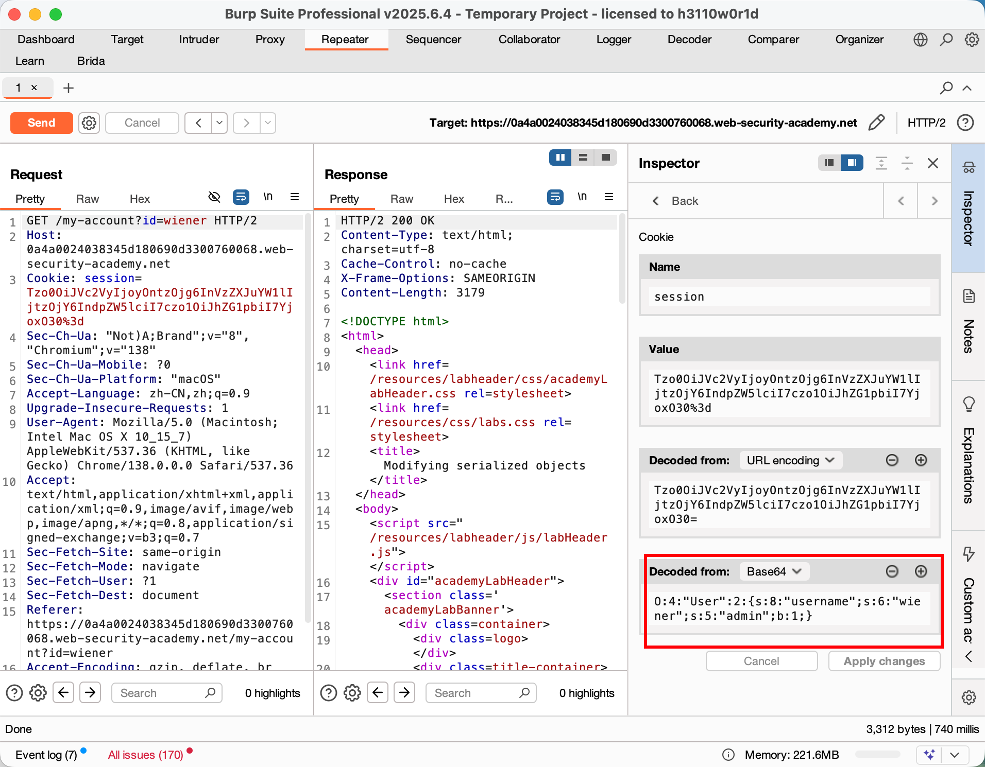This screenshot has height=767, width=985.
Task: Edit the target with the pencil icon
Action: pyautogui.click(x=876, y=123)
